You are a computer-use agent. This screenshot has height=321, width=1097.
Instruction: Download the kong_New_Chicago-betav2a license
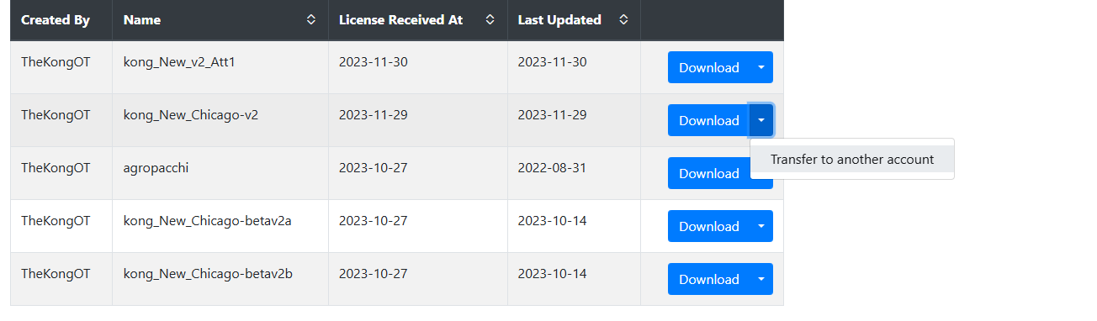pos(708,226)
